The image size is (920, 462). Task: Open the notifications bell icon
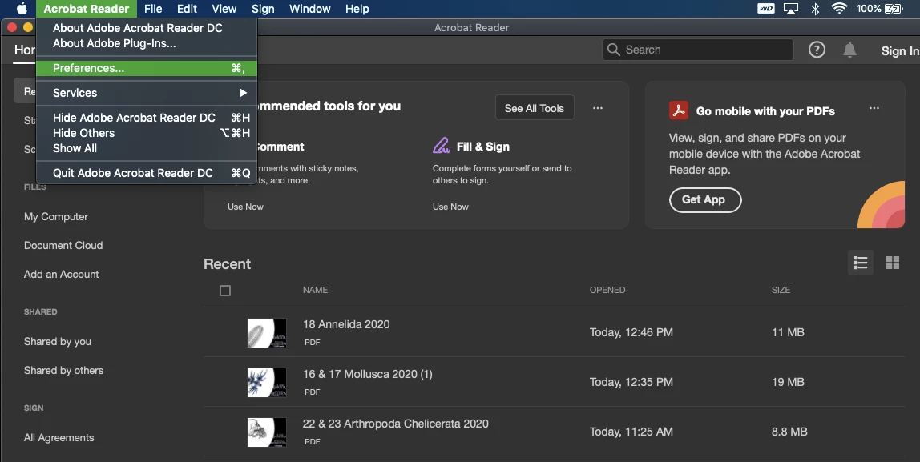pyautogui.click(x=849, y=50)
